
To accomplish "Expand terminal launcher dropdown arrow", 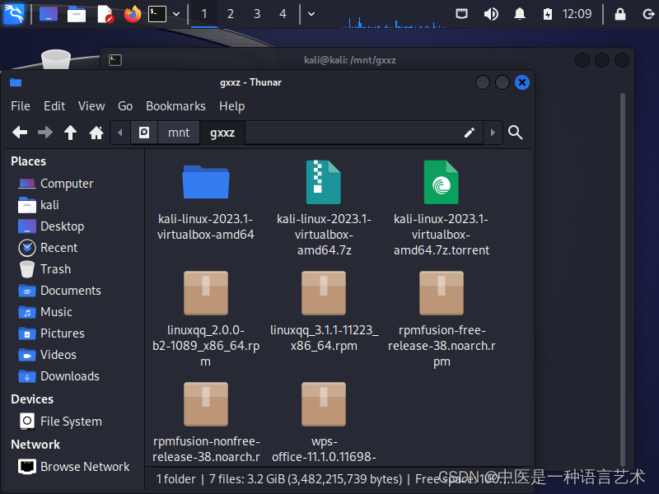I will pyautogui.click(x=176, y=14).
